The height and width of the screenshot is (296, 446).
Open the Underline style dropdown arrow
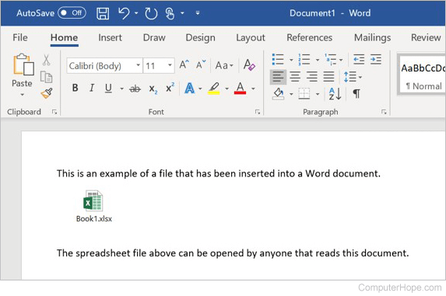[121, 89]
